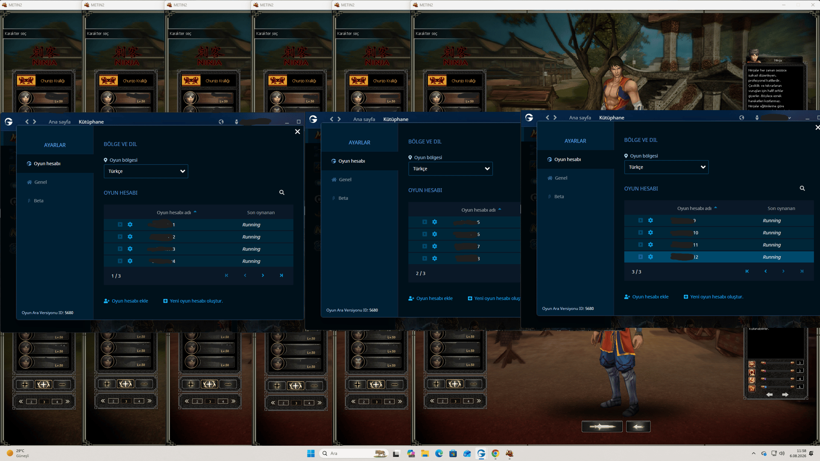Expand the hidden system tray icons chevron
820x461 pixels.
[753, 453]
